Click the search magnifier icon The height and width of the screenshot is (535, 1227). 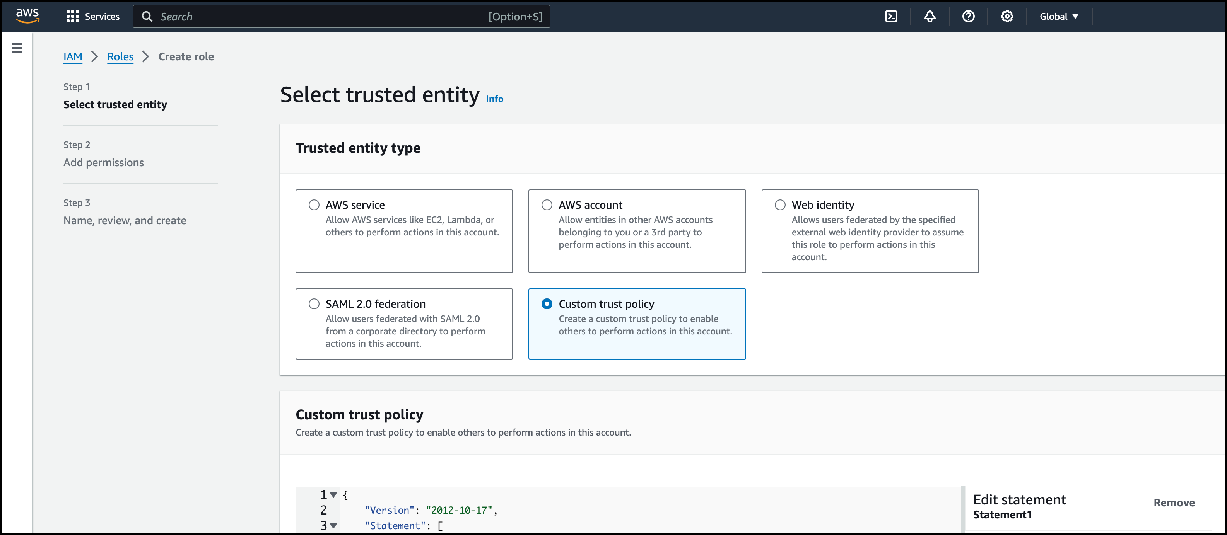point(147,17)
